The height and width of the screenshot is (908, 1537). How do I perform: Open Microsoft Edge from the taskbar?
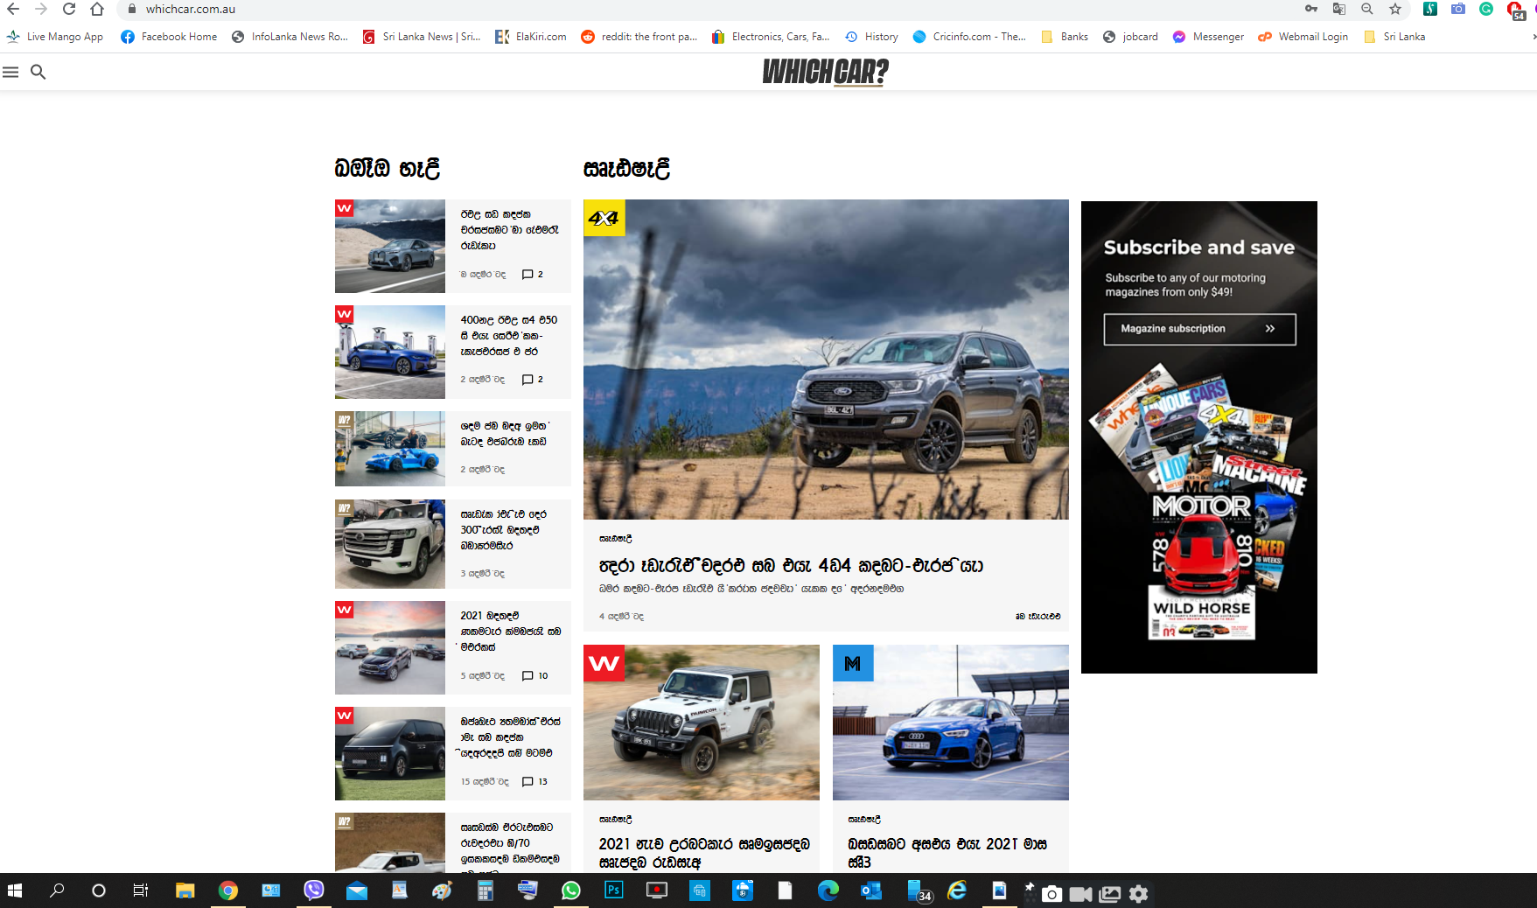828,891
